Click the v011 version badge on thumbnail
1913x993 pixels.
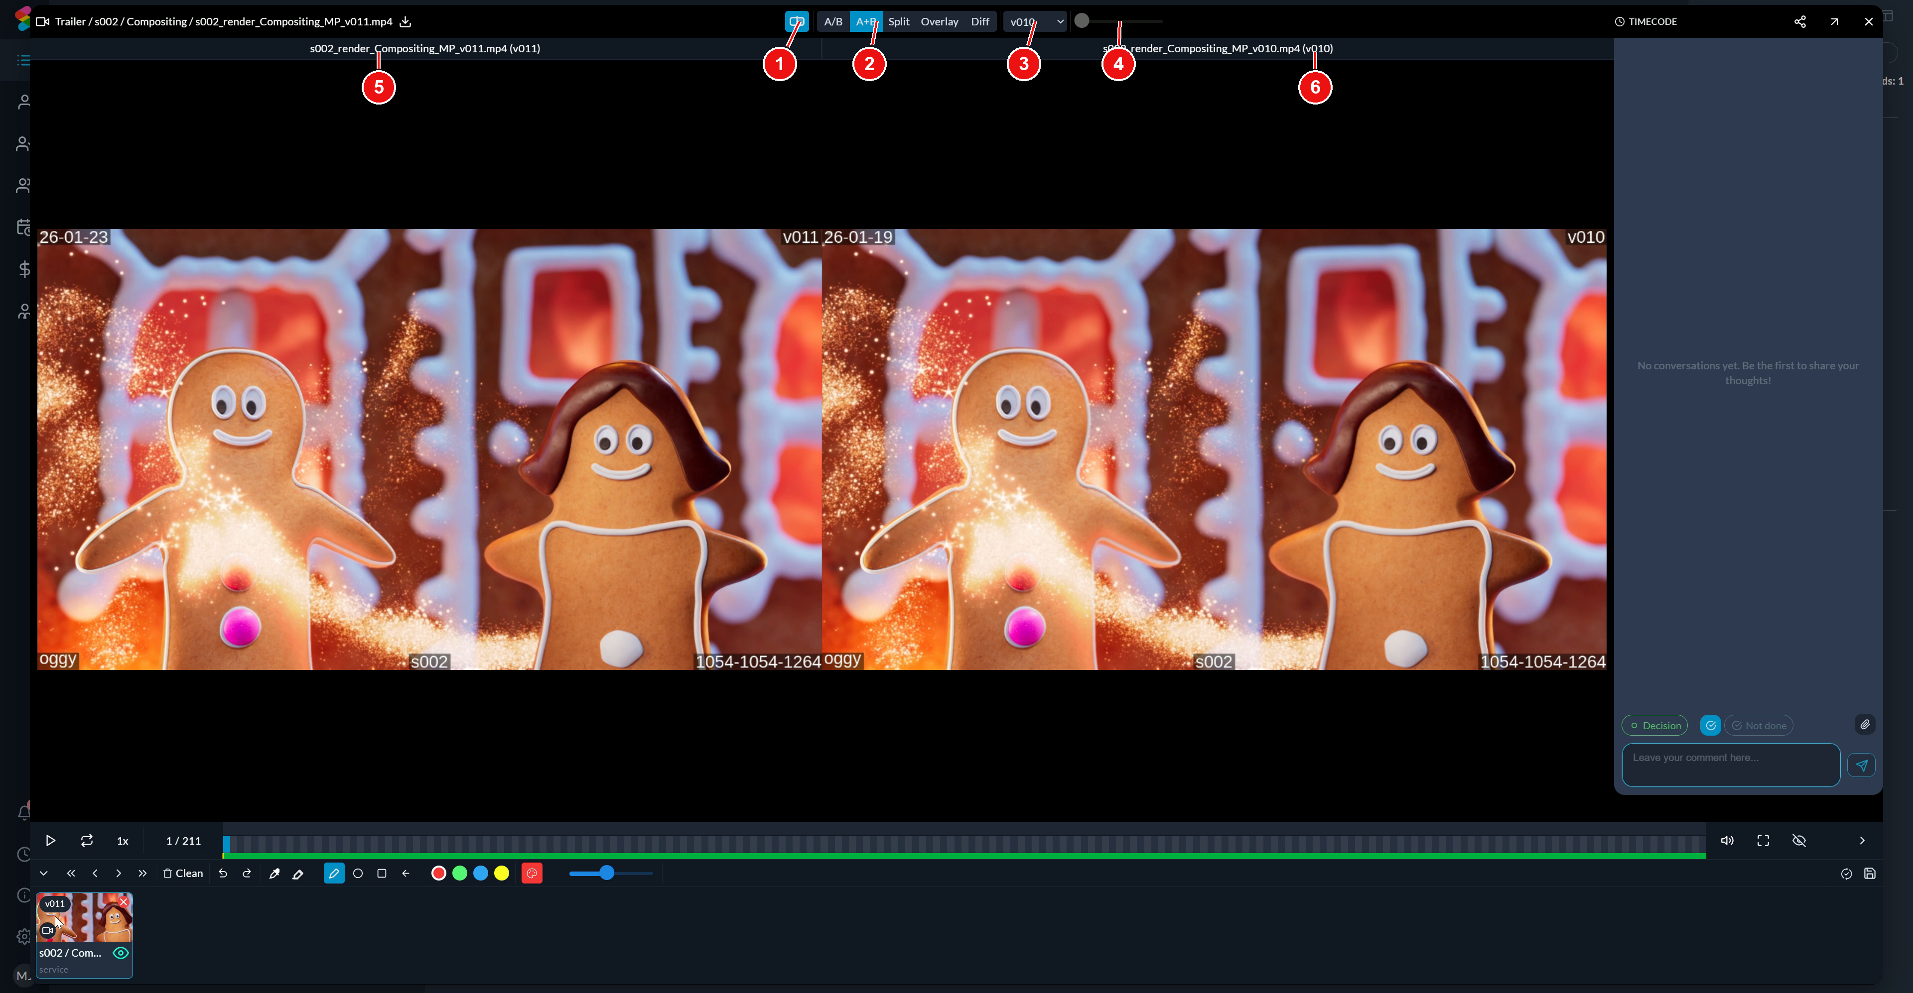pos(55,903)
